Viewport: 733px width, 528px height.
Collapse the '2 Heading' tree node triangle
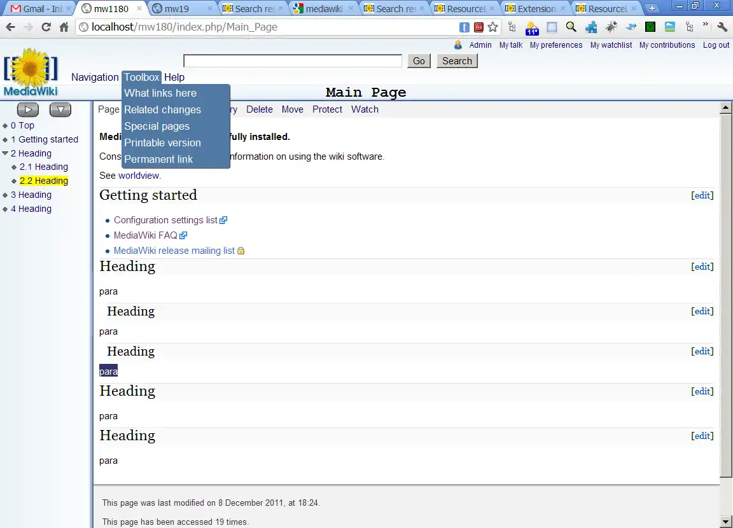point(5,153)
